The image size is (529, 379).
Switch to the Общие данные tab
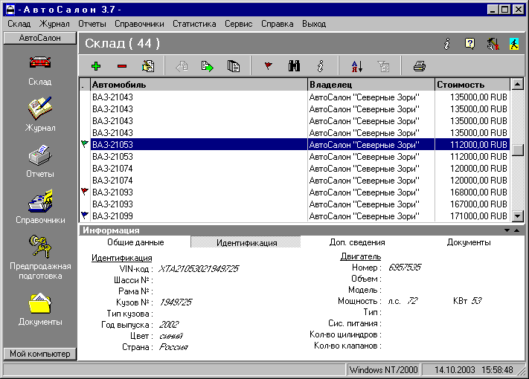point(135,242)
